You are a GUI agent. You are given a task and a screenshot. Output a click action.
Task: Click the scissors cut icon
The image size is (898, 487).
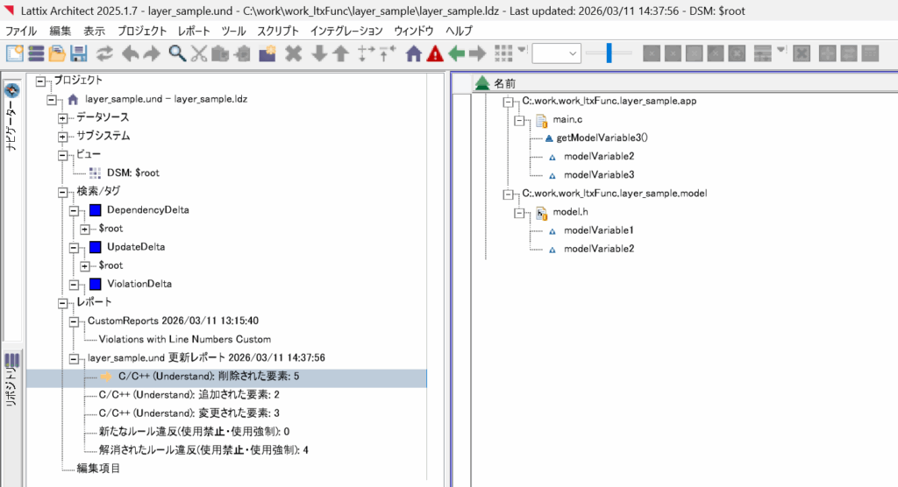[x=199, y=53]
